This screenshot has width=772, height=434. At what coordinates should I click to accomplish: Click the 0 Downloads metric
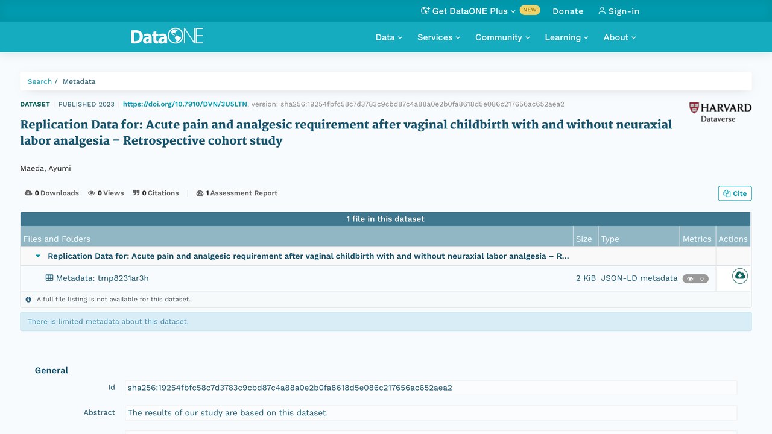tap(52, 193)
